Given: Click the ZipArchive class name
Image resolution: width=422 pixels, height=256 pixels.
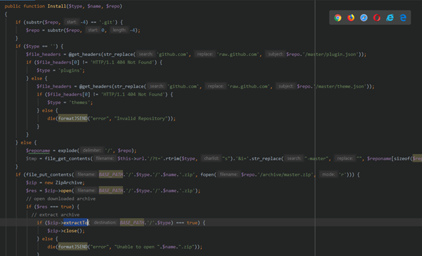Looking at the screenshot, I should tap(69, 182).
